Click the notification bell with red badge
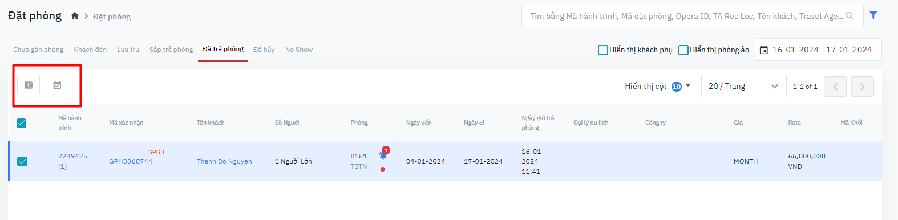This screenshot has height=220, width=898. (x=383, y=154)
